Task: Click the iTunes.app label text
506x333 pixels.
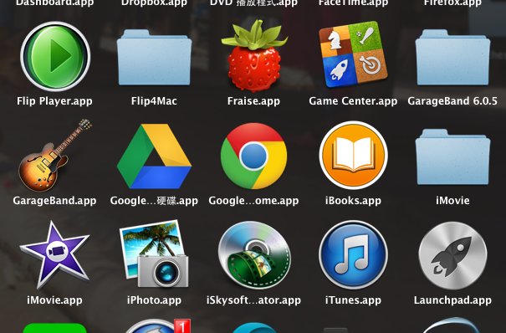Action: pyautogui.click(x=353, y=300)
